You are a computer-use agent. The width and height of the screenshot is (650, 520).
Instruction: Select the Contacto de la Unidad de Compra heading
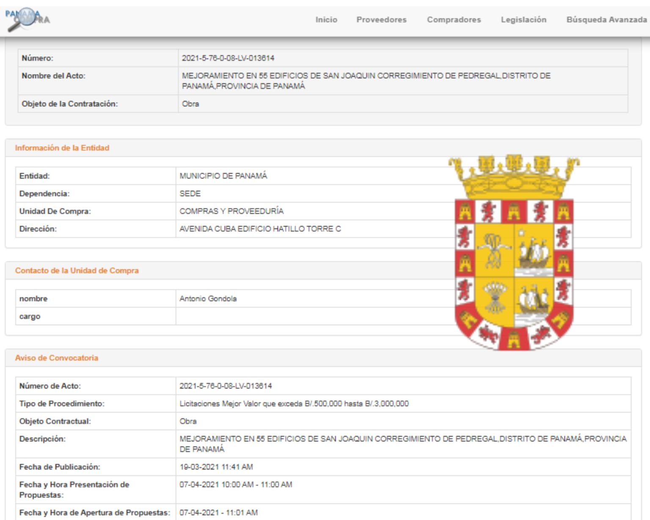(77, 270)
